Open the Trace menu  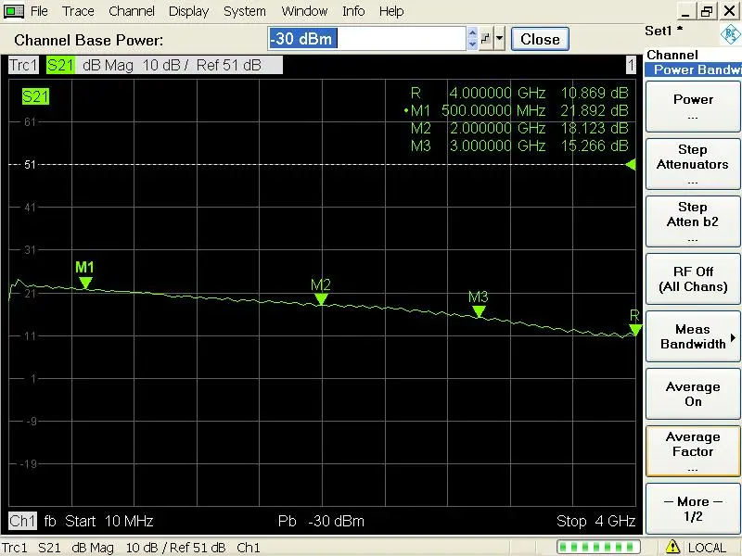pos(78,11)
